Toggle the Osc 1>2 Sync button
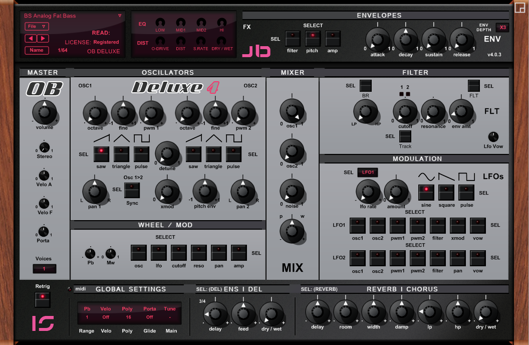This screenshot has height=345, width=529. 132,191
